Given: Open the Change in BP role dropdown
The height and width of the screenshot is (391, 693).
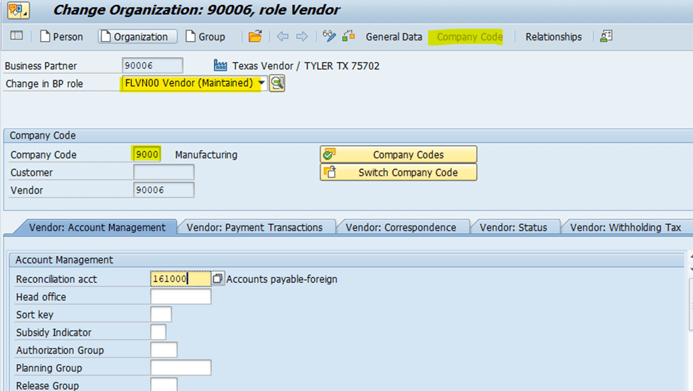Looking at the screenshot, I should coord(262,83).
